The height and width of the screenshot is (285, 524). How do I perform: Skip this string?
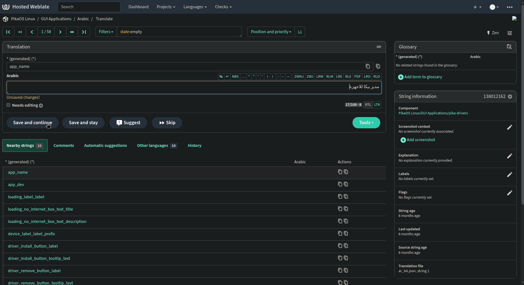[167, 123]
